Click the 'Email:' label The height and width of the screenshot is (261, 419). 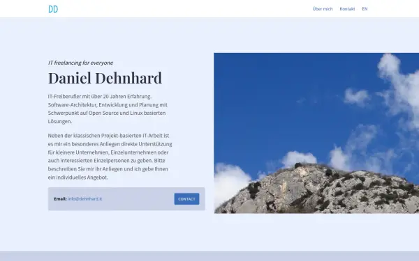(x=60, y=198)
